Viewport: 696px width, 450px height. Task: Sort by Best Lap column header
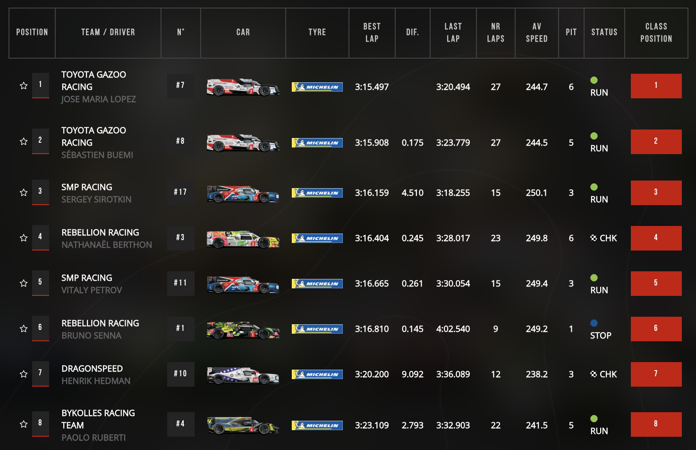click(372, 33)
